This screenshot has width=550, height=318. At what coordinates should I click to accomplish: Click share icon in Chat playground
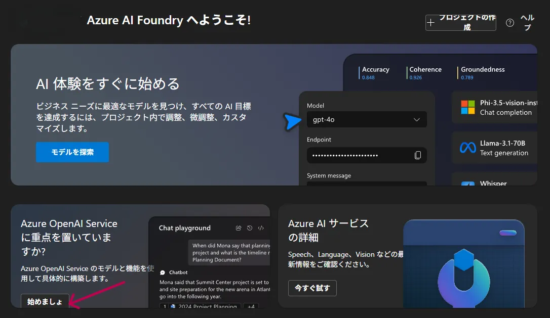click(239, 228)
